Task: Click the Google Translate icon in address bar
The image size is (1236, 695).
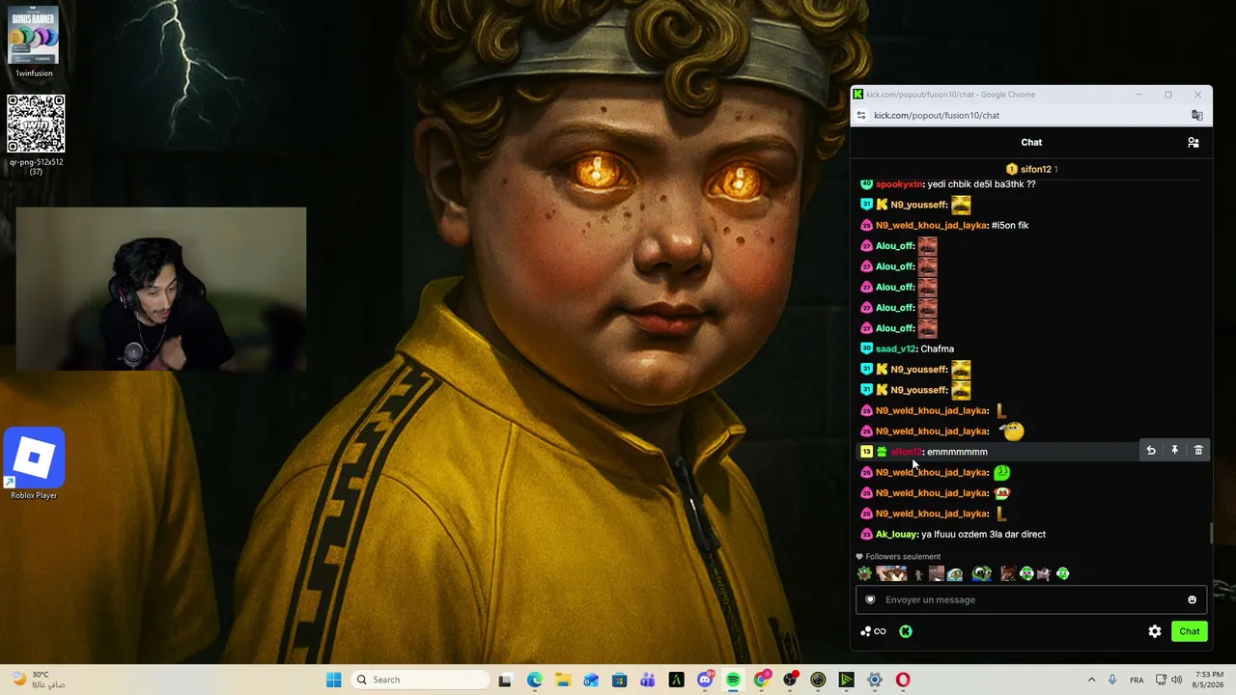Action: (1197, 116)
